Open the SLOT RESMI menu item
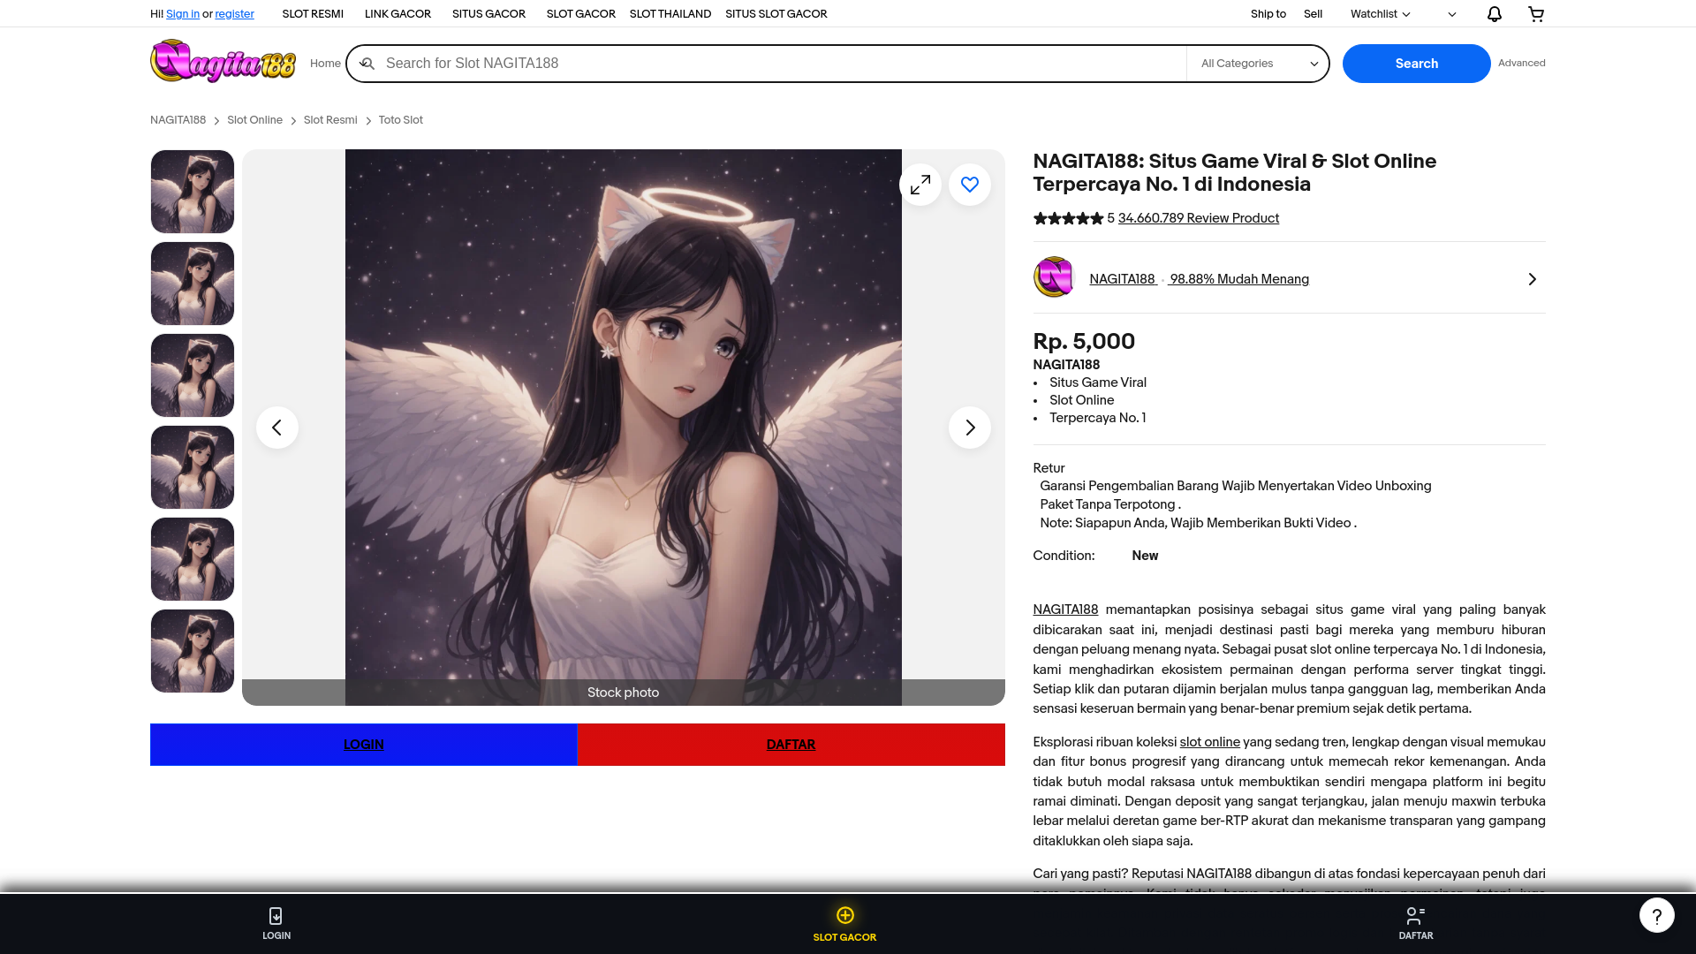Screen dimensions: 1696x954 pos(313,14)
